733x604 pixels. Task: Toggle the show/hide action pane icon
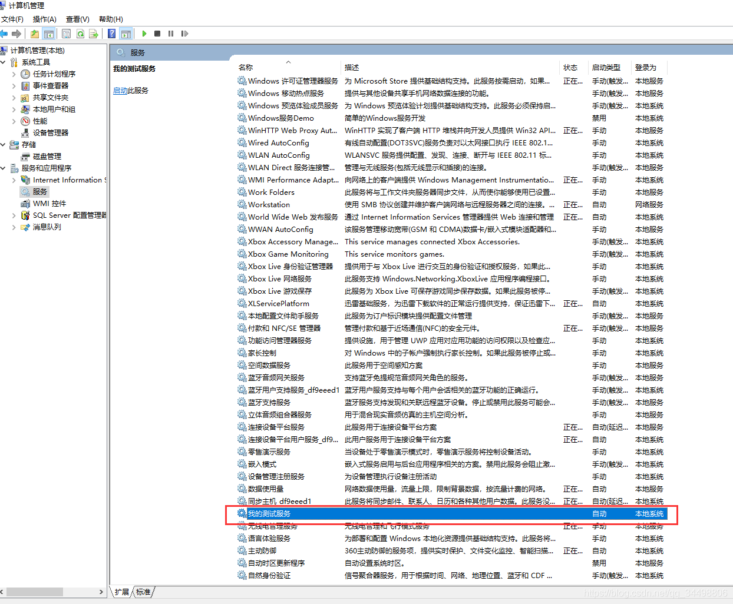click(126, 34)
